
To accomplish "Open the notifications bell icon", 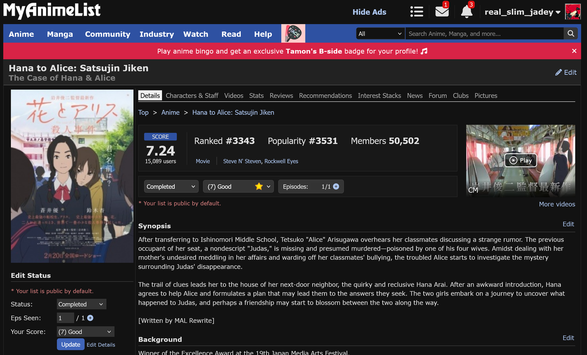I will [467, 11].
